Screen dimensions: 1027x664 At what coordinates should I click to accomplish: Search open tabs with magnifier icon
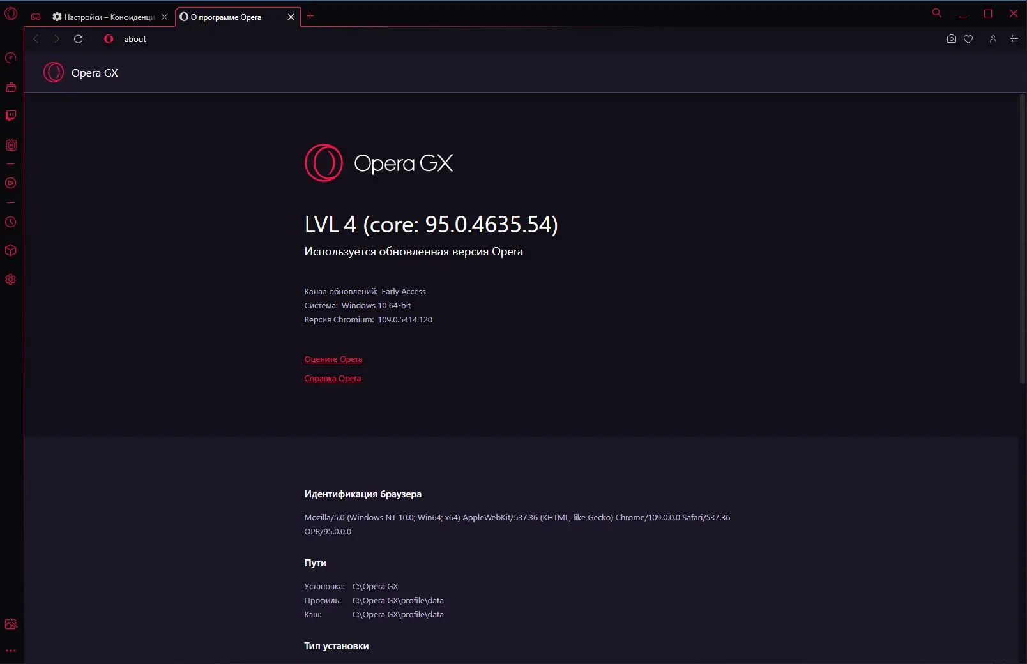(937, 13)
